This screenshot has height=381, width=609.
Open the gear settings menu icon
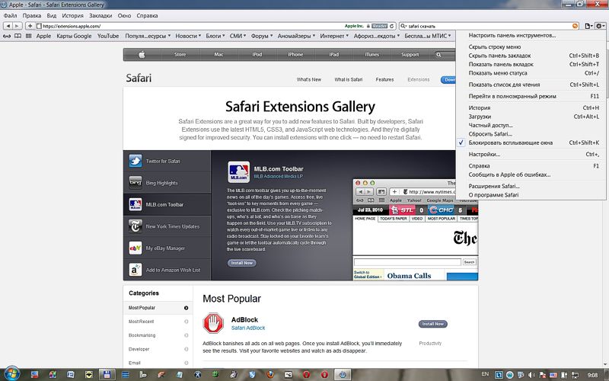click(600, 26)
